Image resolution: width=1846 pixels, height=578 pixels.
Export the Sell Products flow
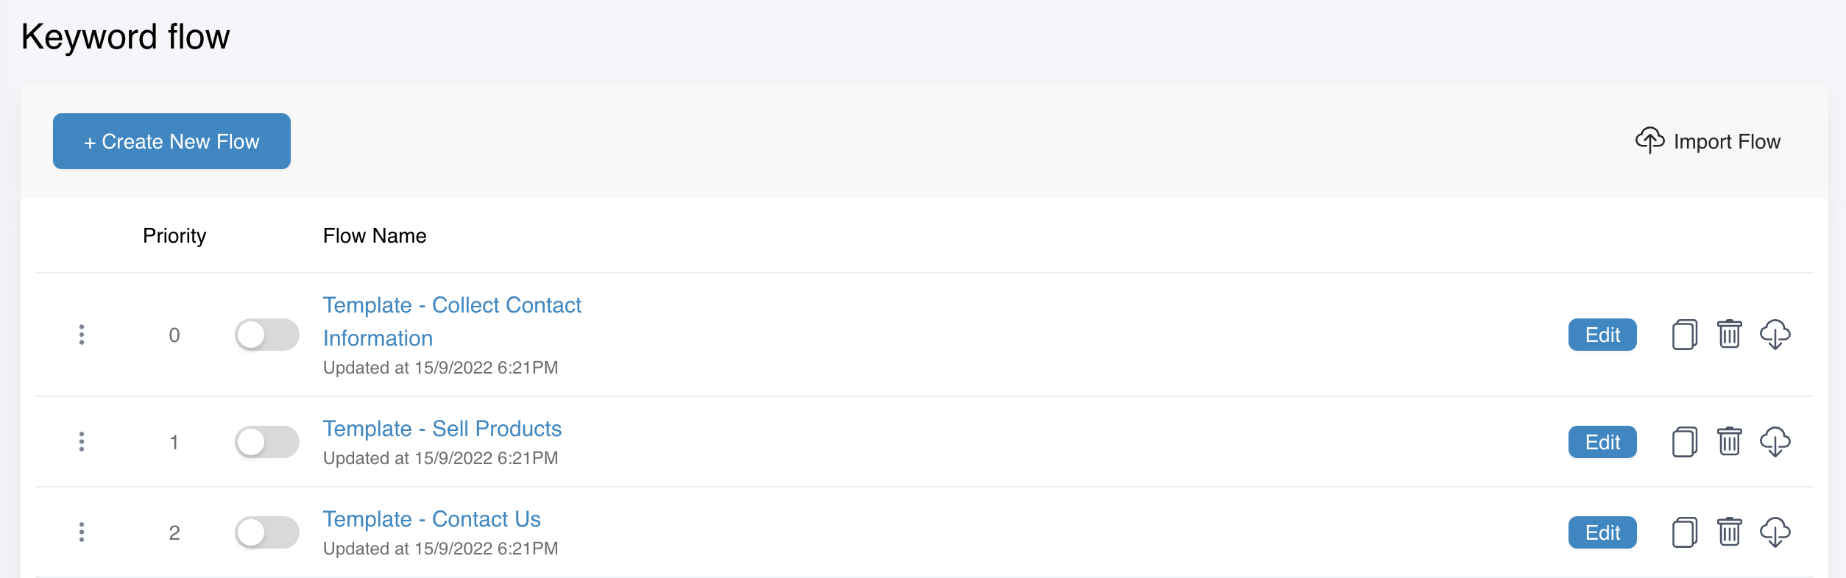point(1775,442)
